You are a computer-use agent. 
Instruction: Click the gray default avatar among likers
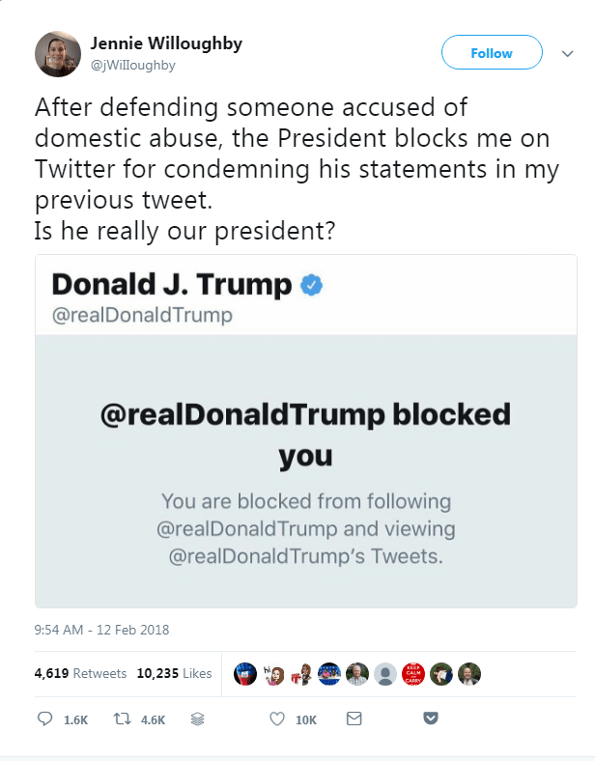384,673
